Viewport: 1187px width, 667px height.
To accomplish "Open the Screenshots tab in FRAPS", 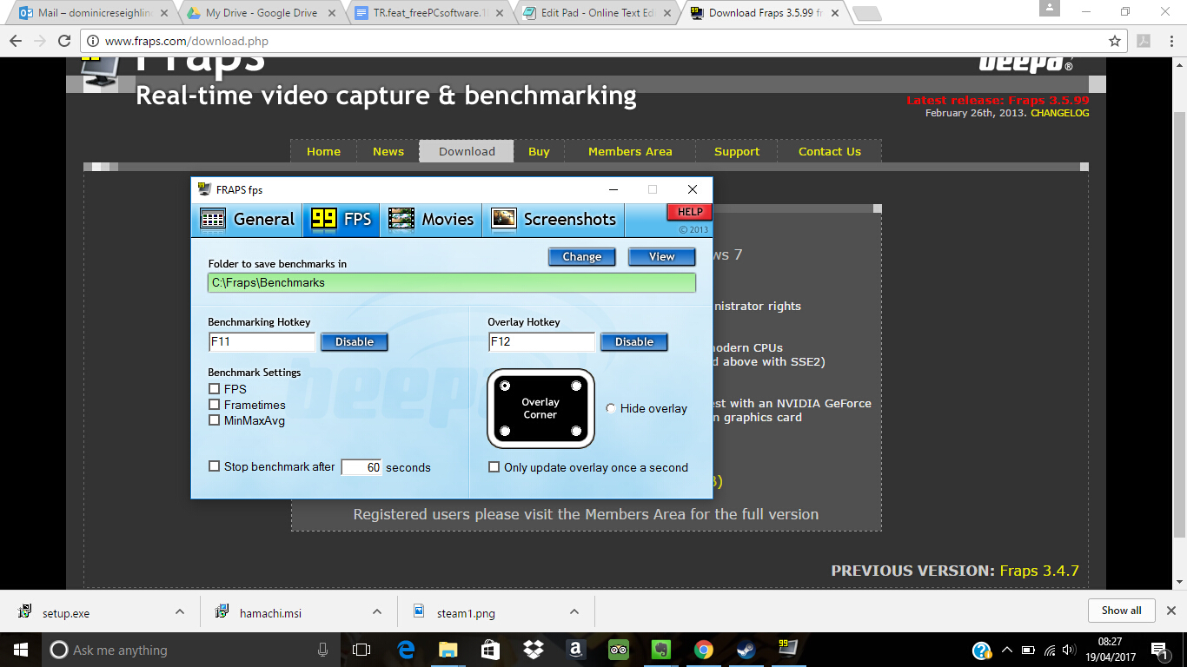I will click(554, 219).
